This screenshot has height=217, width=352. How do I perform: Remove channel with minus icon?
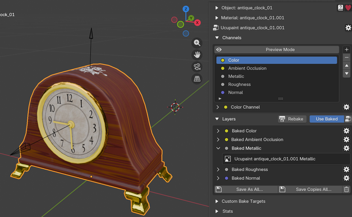tap(346, 58)
